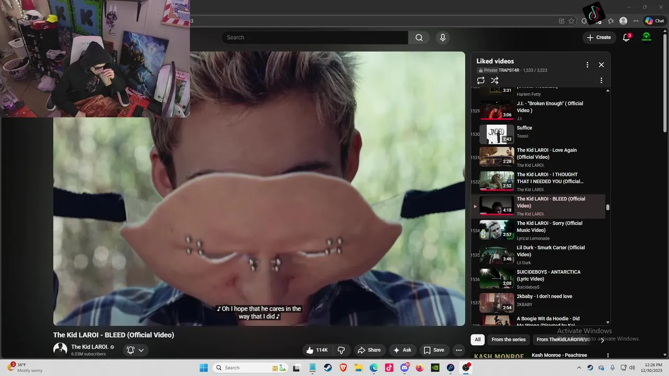This screenshot has height=376, width=669.
Task: Add the page to favorites with the star icon
Action: (571, 21)
